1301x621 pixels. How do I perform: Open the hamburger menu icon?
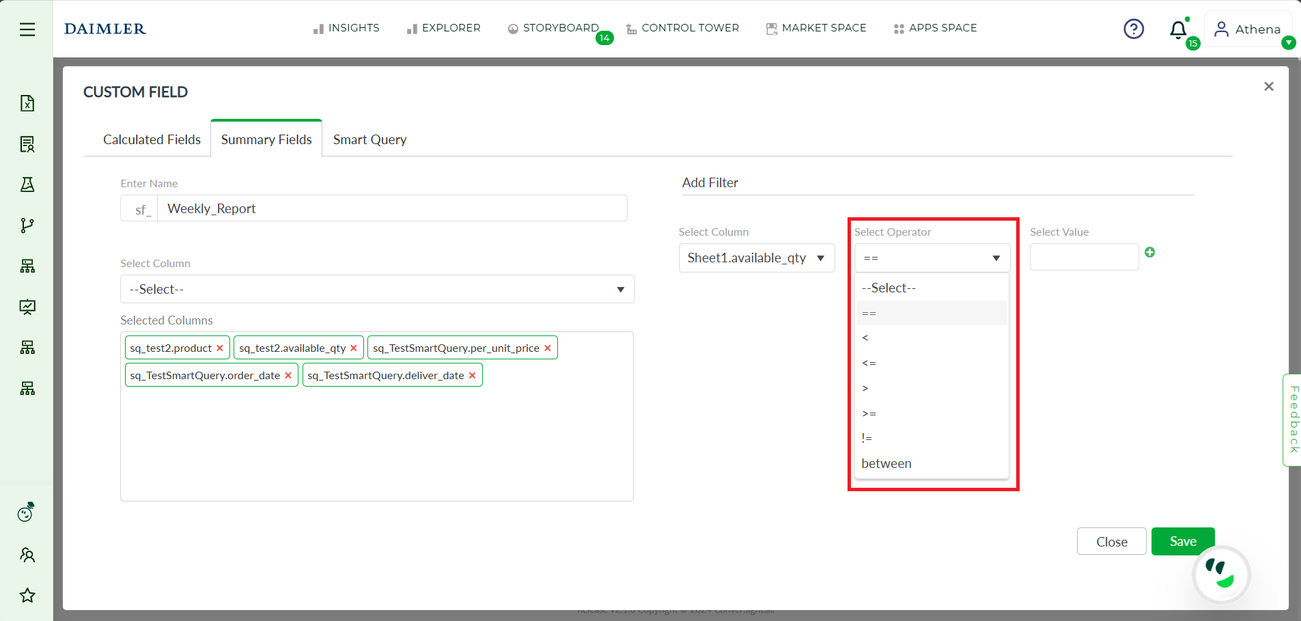(x=27, y=29)
